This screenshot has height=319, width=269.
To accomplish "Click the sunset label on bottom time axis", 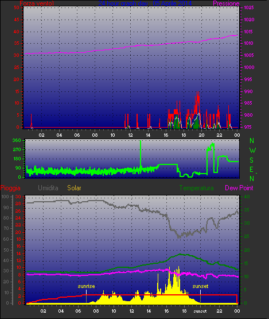I will tap(200, 312).
